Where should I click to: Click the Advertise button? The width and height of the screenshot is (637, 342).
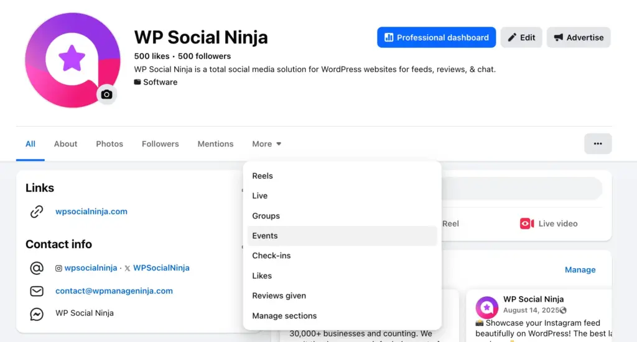[579, 37]
